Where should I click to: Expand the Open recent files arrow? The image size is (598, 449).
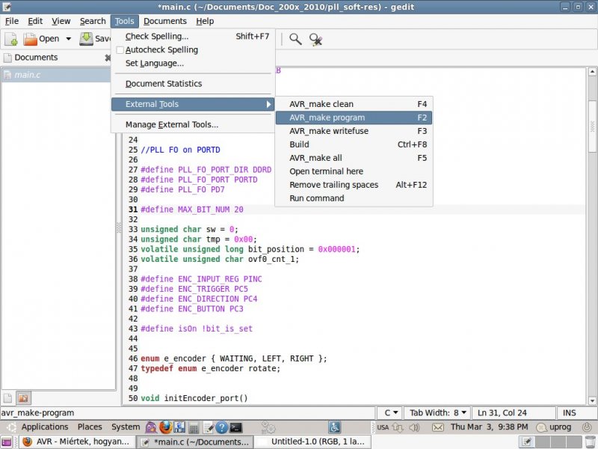(x=68, y=39)
